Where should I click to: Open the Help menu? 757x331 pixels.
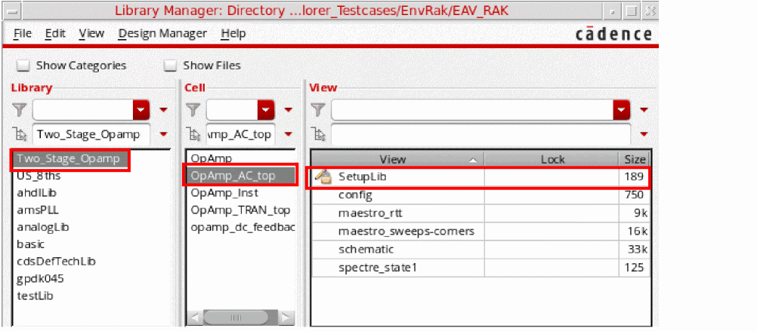click(x=233, y=34)
